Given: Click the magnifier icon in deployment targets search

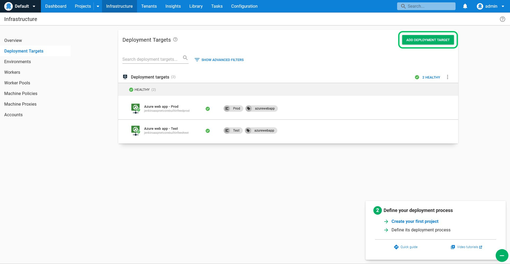Looking at the screenshot, I should tap(185, 58).
